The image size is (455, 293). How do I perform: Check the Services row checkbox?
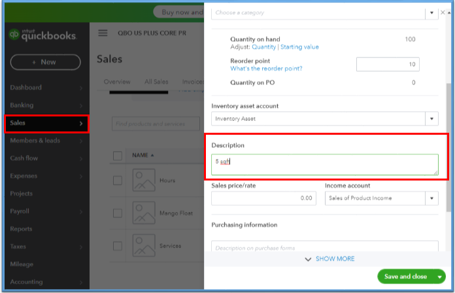[x=118, y=246]
